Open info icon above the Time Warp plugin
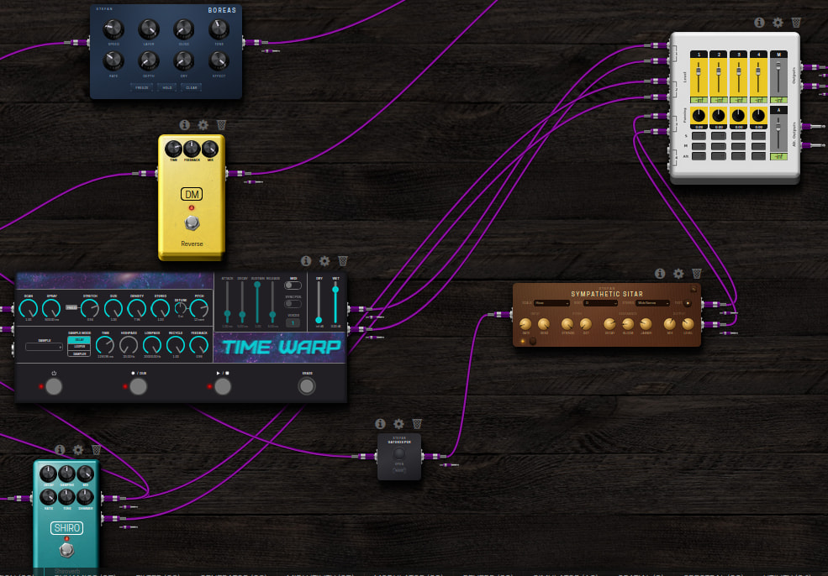 [x=306, y=261]
